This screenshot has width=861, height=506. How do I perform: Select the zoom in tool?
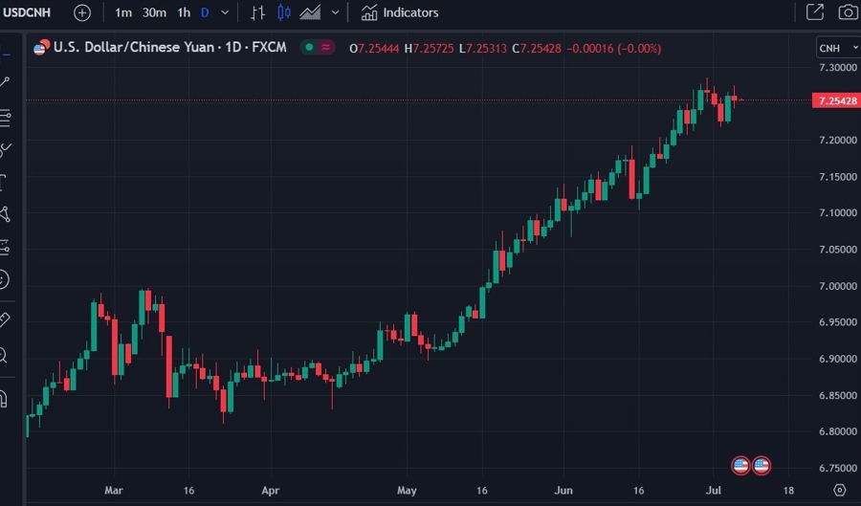[x=3, y=356]
